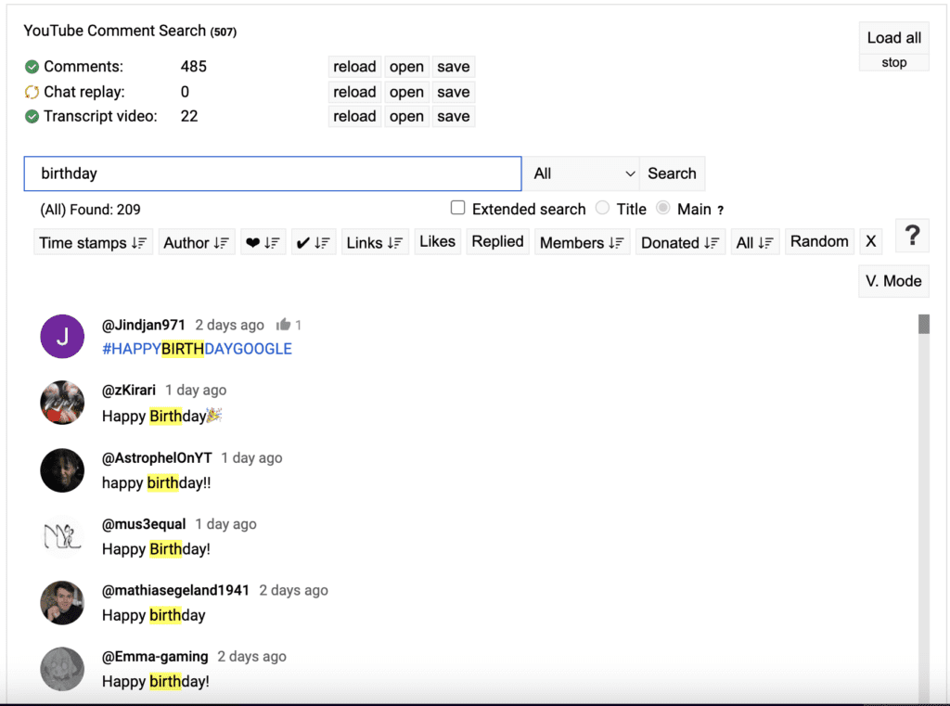
Task: Click the Chat replay loading spinner icon
Action: (32, 92)
